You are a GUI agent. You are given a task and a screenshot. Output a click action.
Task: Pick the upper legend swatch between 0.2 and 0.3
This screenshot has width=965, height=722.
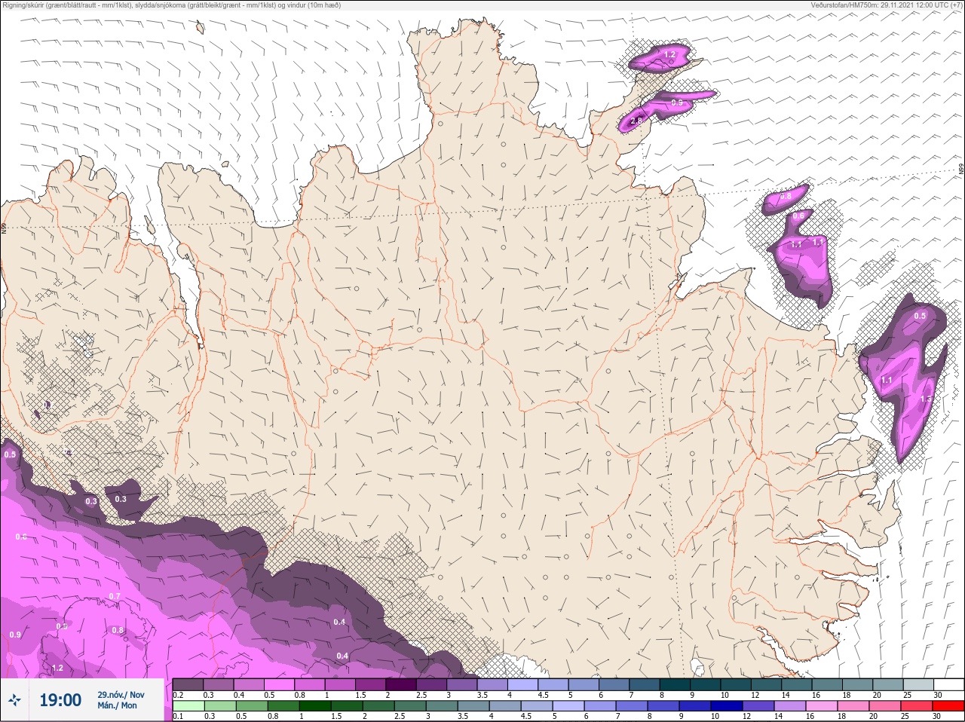(x=188, y=685)
